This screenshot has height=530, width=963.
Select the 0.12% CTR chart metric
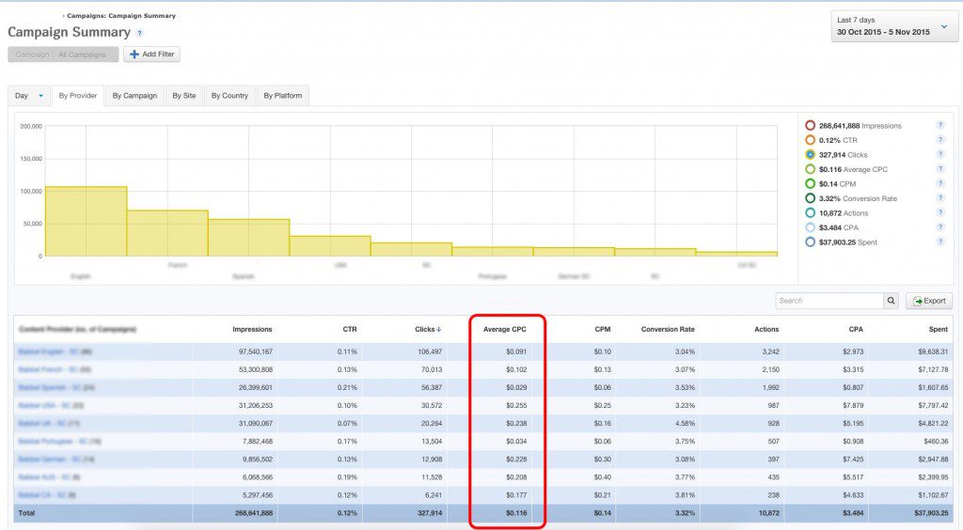point(810,140)
